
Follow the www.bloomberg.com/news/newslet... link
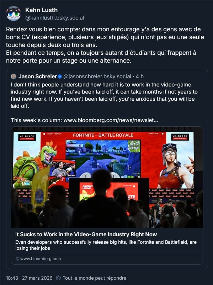(x=111, y=120)
